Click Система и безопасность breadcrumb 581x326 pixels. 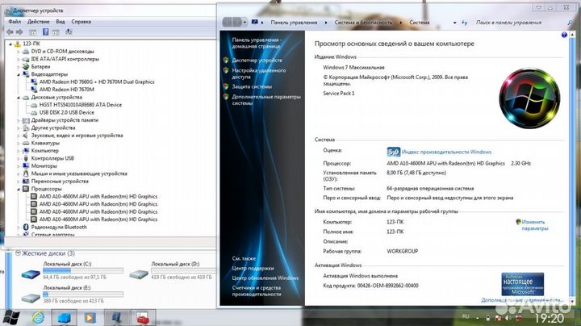coord(363,23)
